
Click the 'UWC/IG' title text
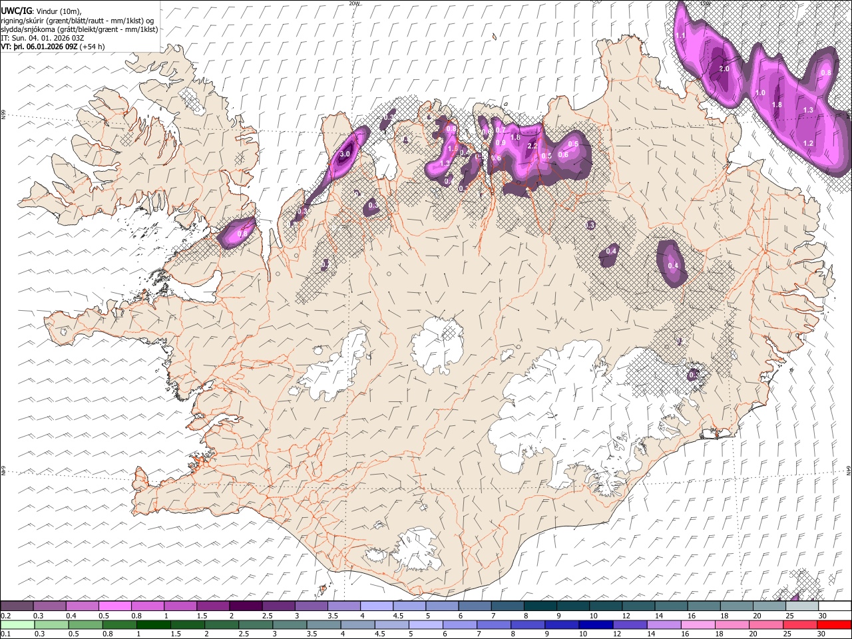pyautogui.click(x=16, y=10)
